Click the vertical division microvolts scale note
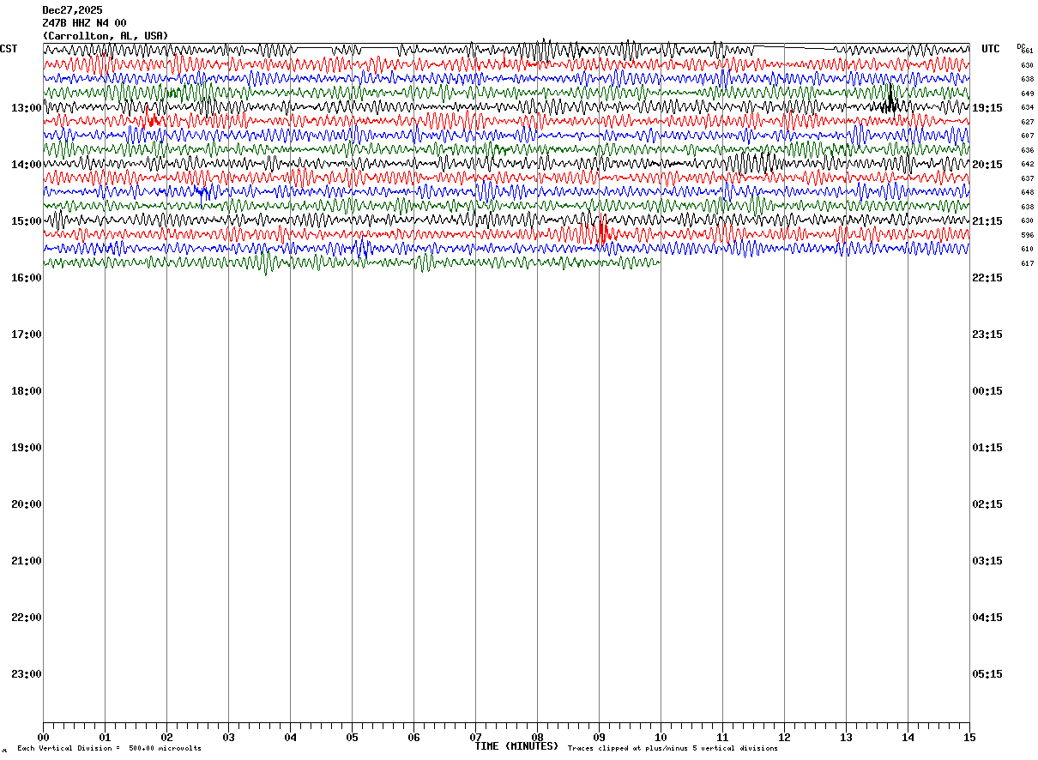Viewport: 1038px width, 760px height. [x=109, y=749]
